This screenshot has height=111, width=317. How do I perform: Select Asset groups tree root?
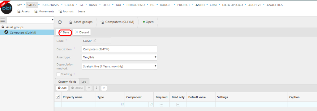click(x=15, y=27)
